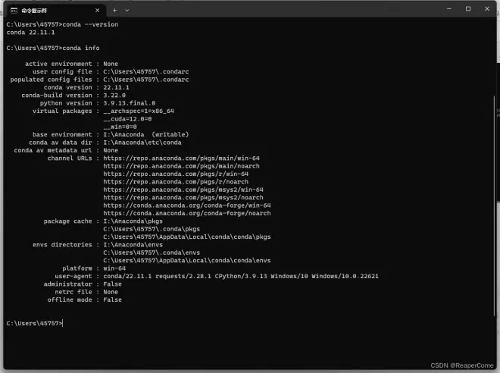This screenshot has height=373, width=500.
Task: Click the 'conda 22.11.1' output line
Action: (30, 33)
